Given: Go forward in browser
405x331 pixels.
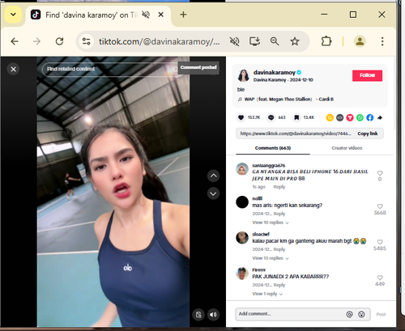Looking at the screenshot, I should coord(36,41).
